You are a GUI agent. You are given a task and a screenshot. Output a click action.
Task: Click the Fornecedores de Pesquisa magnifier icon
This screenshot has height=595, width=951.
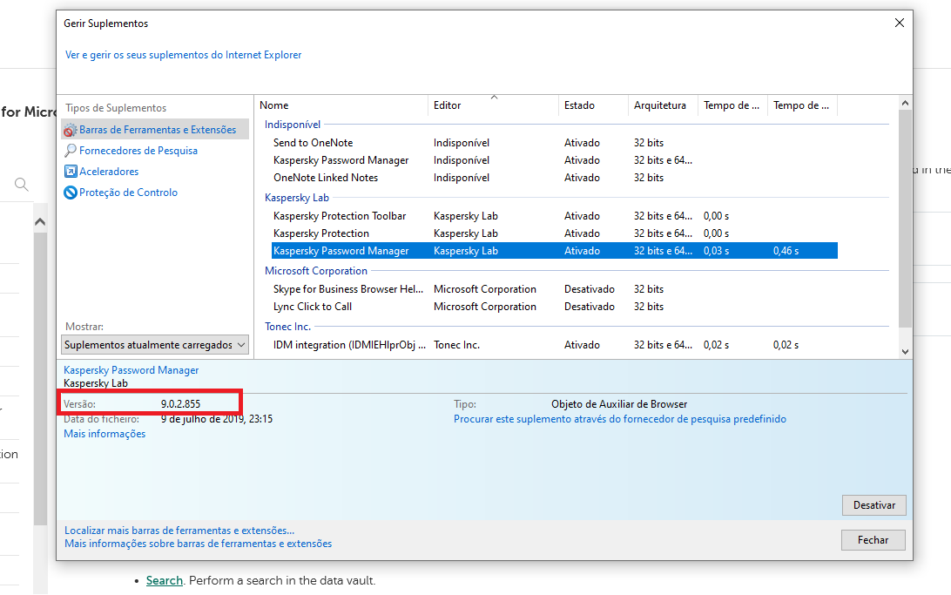tap(71, 151)
